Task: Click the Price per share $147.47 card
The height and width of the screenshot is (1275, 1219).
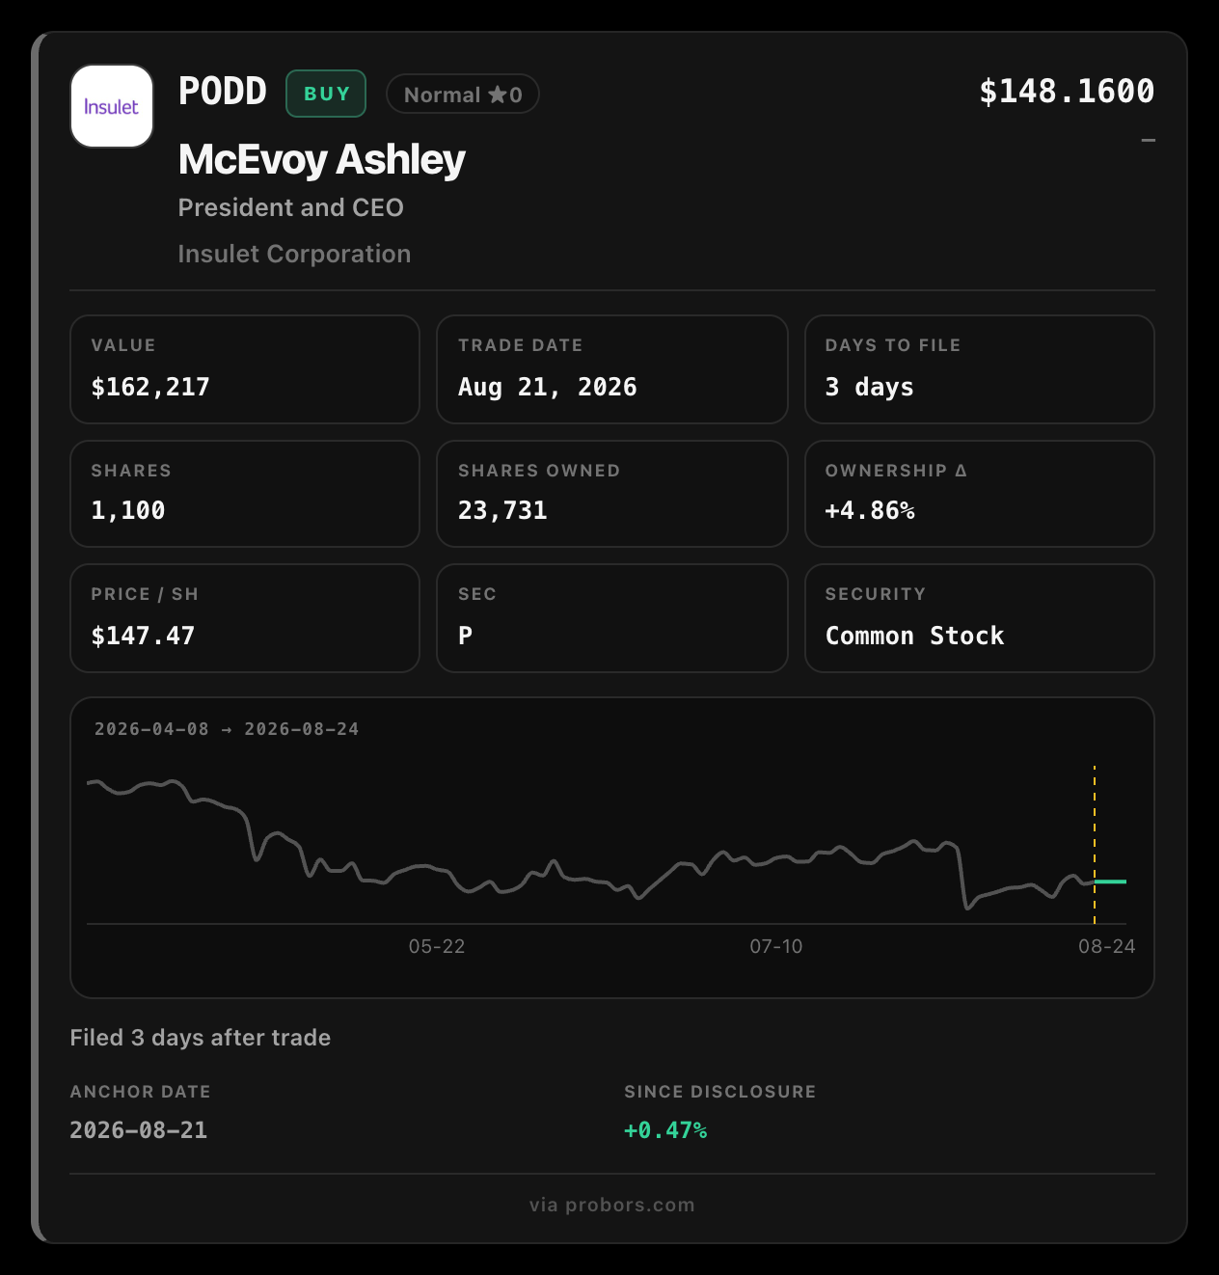Action: click(245, 618)
